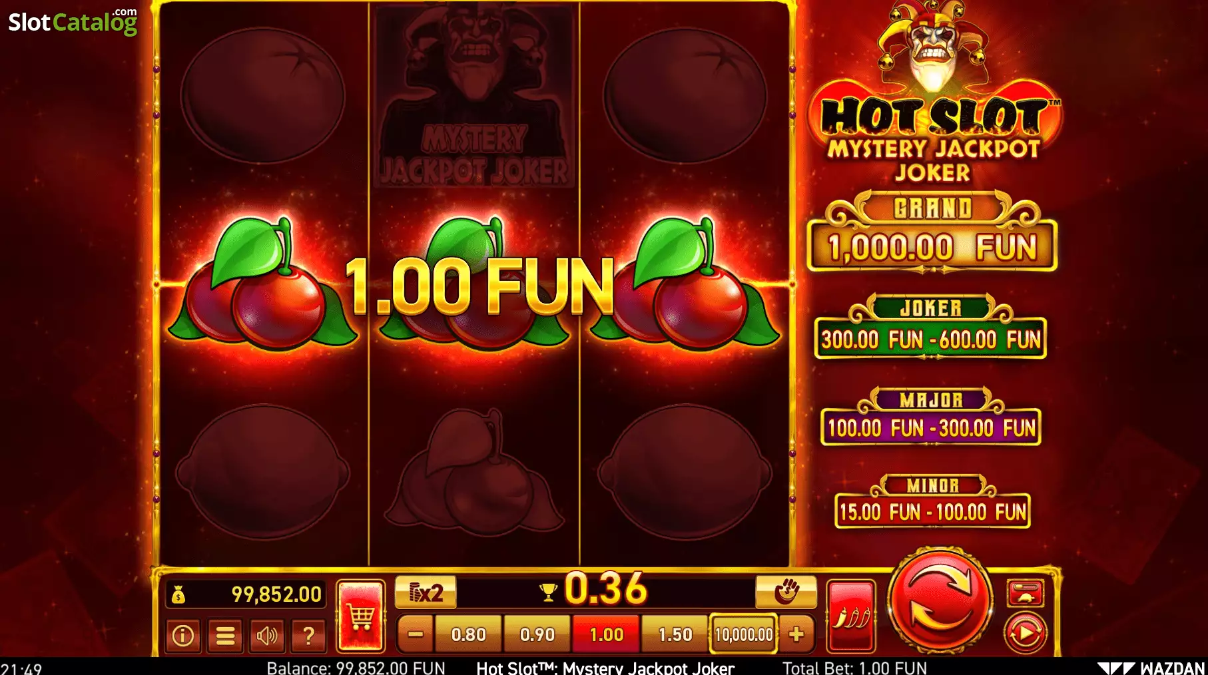
Task: Click the balance money bag display
Action: pos(246,594)
